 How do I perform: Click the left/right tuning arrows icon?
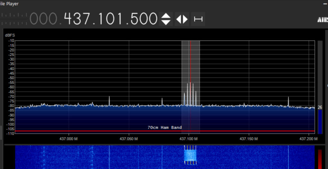click(x=182, y=19)
